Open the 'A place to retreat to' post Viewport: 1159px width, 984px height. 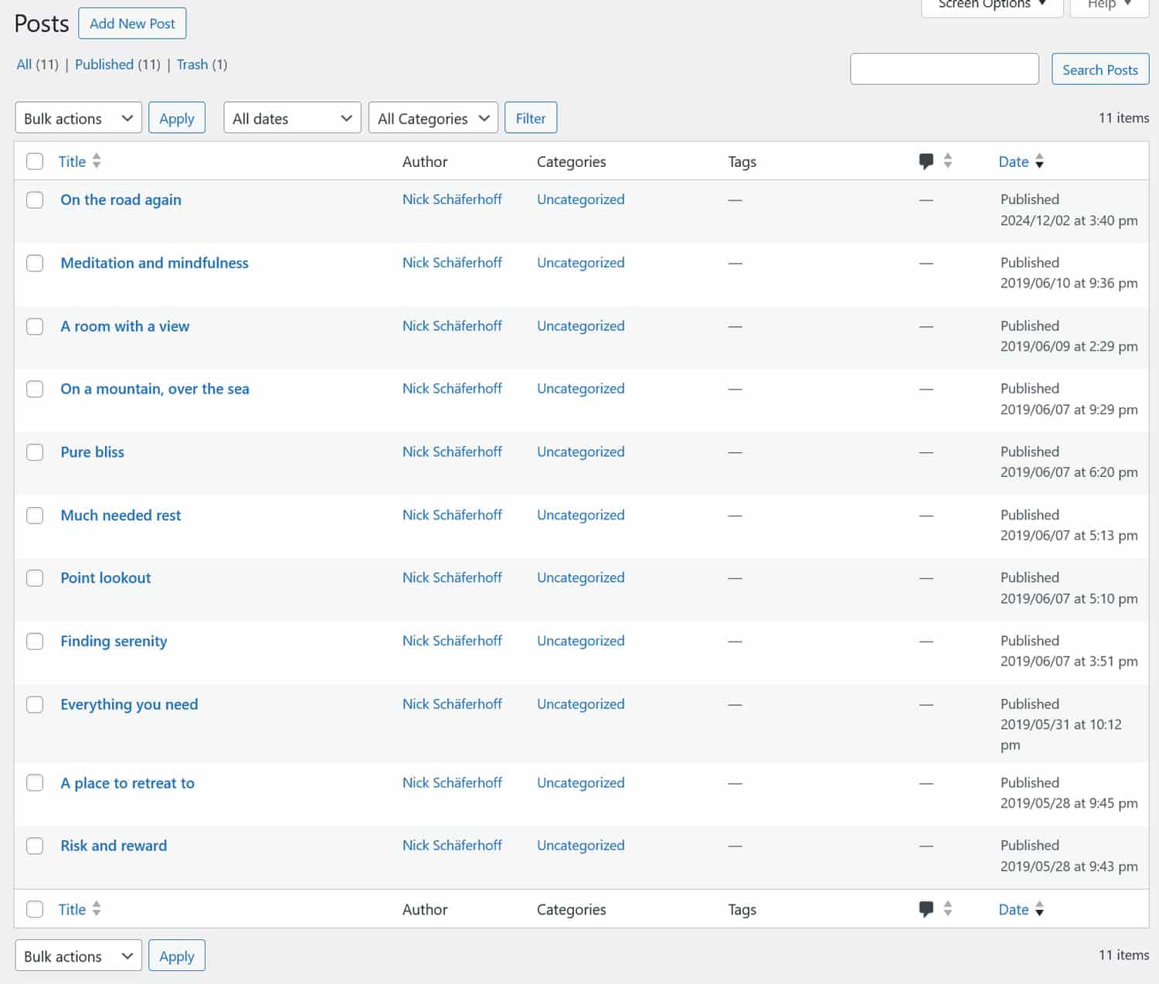click(127, 783)
